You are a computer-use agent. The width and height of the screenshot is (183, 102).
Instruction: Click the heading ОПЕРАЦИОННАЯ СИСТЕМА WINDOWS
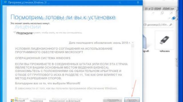(43, 58)
